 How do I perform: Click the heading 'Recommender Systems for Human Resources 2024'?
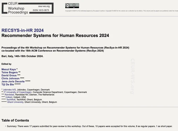[x=55, y=35]
